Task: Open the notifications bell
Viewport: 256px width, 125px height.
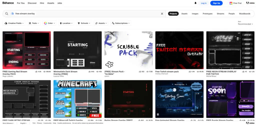Action: click(195, 3)
